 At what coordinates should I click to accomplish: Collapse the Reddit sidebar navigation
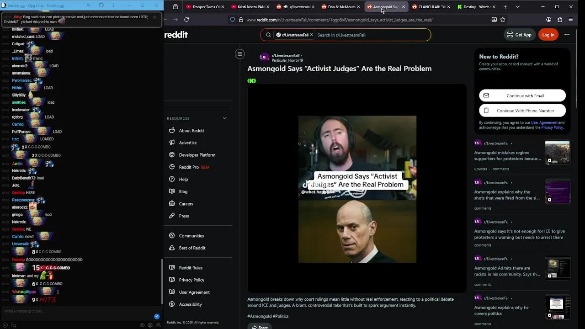[x=239, y=54]
